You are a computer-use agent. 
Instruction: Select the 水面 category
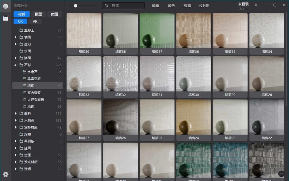tap(38, 51)
